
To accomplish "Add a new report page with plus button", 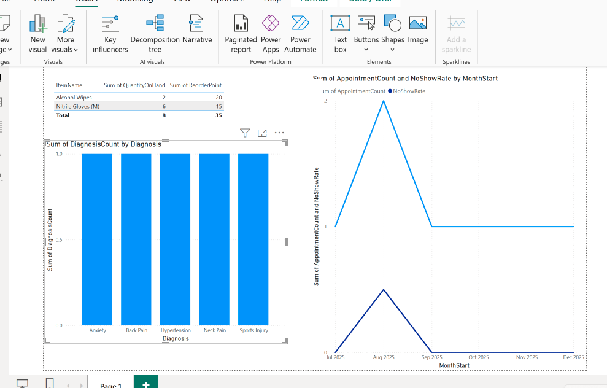I will tap(145, 384).
